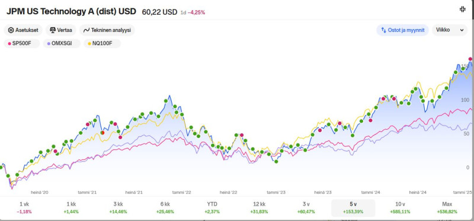The width and height of the screenshot is (474, 221).
Task: Click the fund title JPM US Technology A
Action: pos(71,11)
